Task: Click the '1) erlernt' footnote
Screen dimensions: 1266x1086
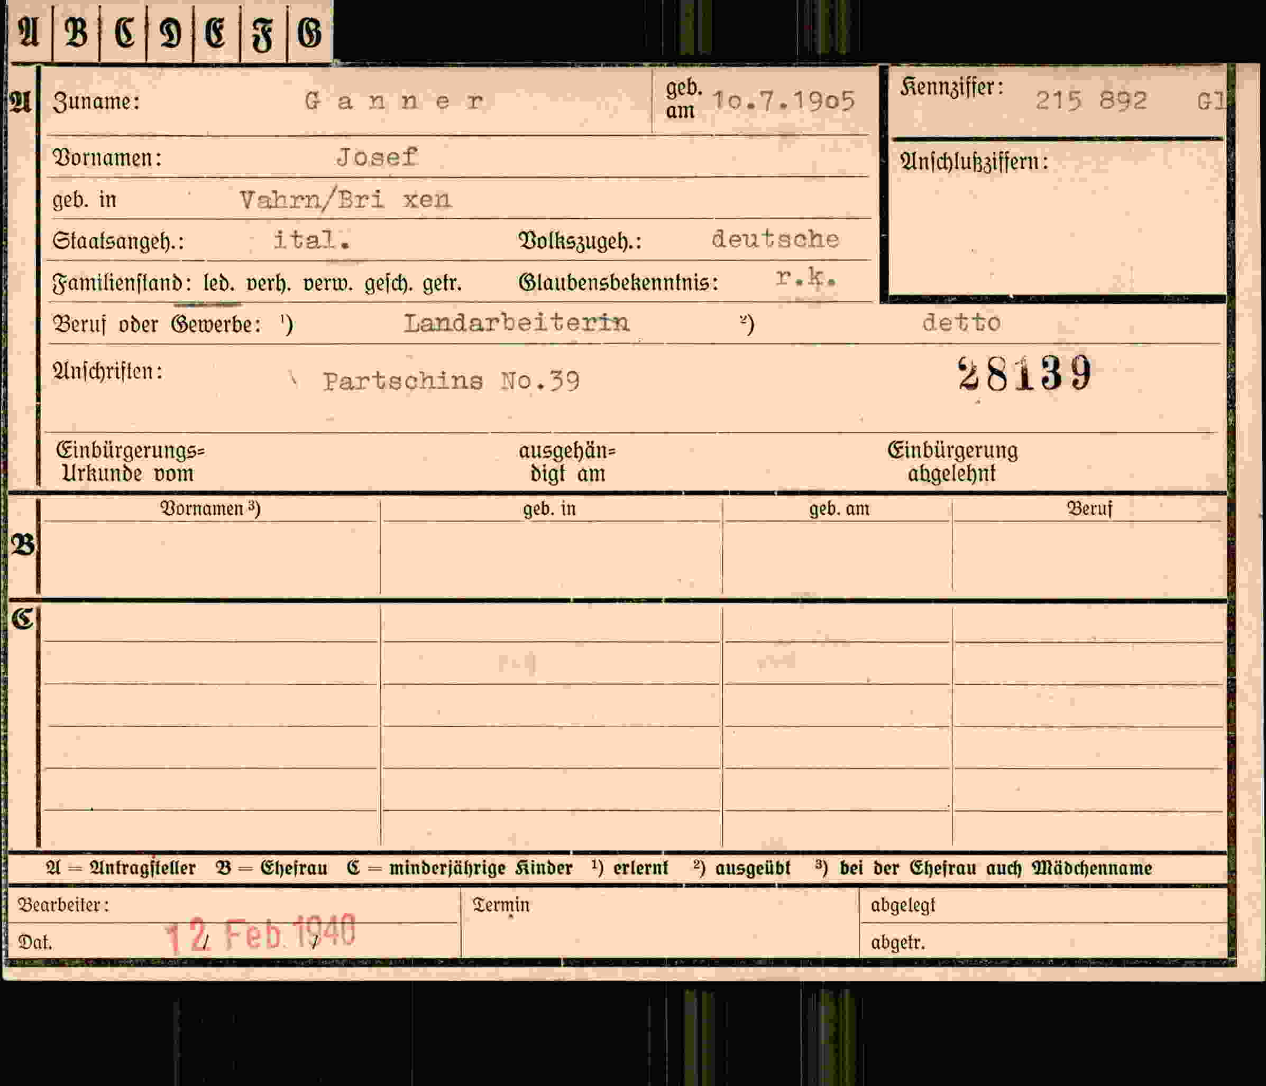Action: coord(630,868)
